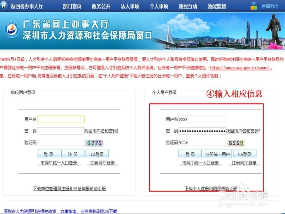This screenshot has height=214, width=285.
Task: Open 市网厅统一入口登录 under 个人用户登录
Action: click(200, 163)
